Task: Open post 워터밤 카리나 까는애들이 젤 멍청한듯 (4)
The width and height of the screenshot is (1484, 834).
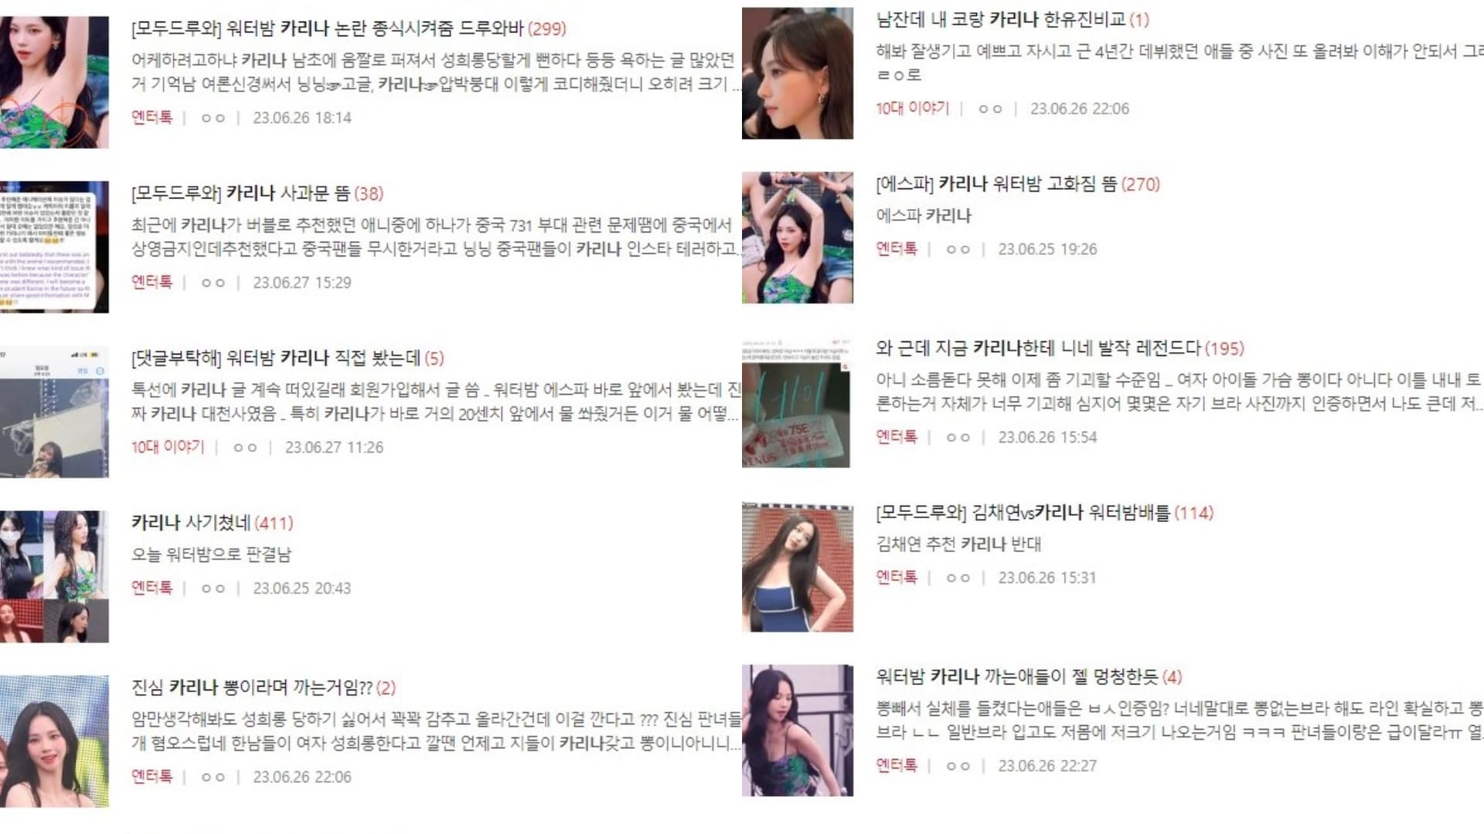Action: pos(1029,677)
